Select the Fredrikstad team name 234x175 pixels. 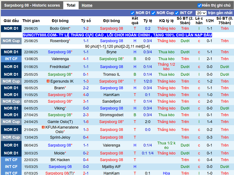click(x=59, y=66)
